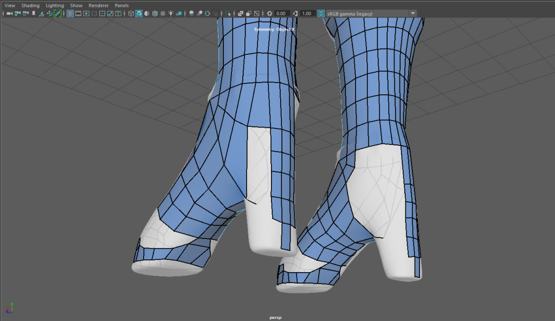Activate the green-highlighted Grease Pencil tool

pos(57,13)
